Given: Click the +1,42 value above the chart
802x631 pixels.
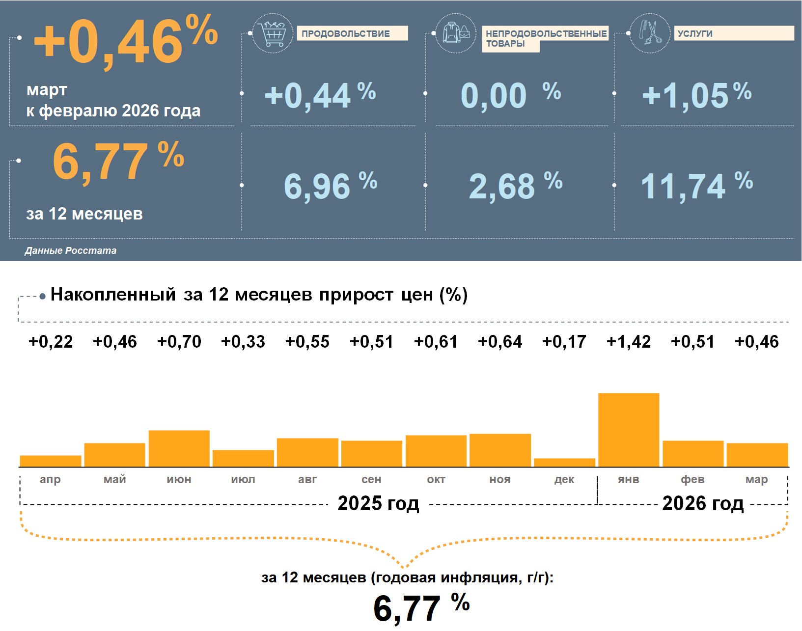Looking at the screenshot, I should coord(628,341).
